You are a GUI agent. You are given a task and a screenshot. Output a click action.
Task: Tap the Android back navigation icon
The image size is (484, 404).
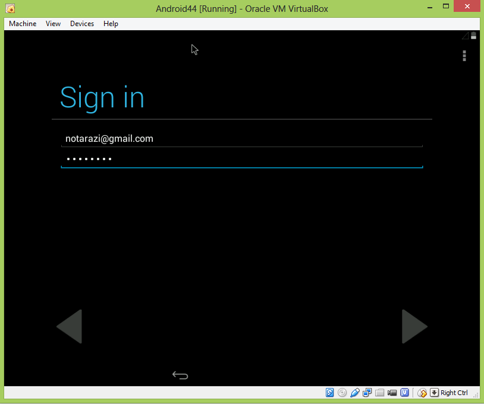[180, 376]
